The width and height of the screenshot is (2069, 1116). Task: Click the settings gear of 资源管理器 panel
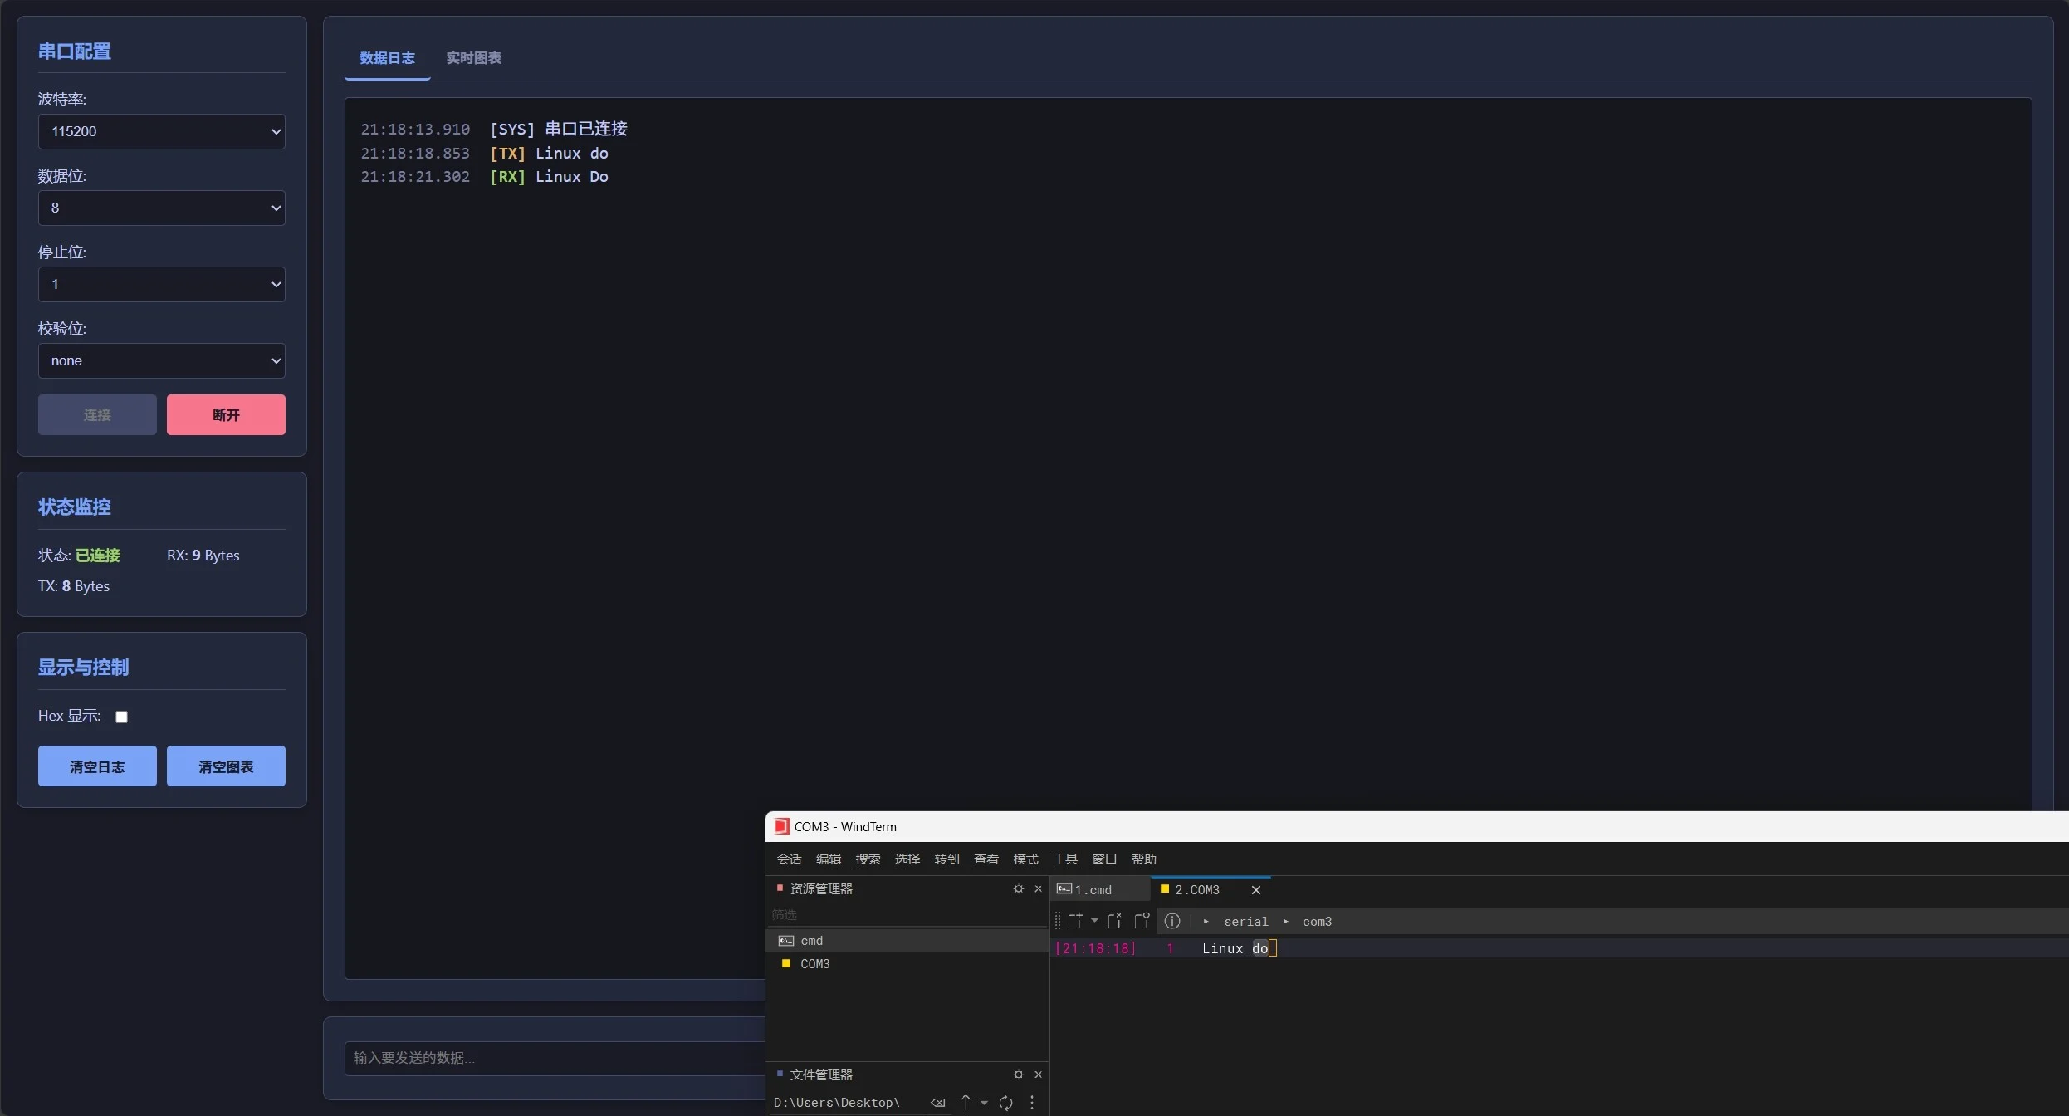[1019, 888]
